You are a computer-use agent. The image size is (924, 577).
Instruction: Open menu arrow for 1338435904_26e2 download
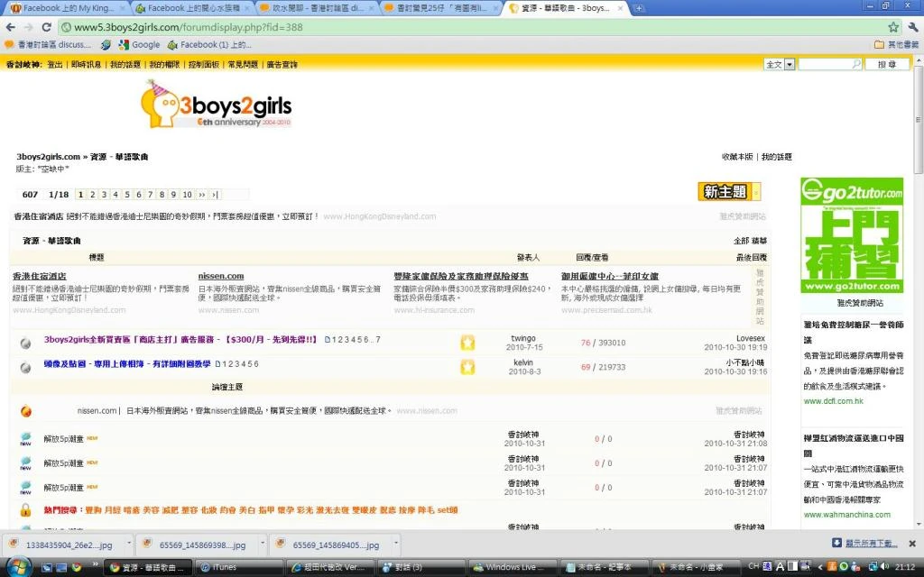(129, 544)
